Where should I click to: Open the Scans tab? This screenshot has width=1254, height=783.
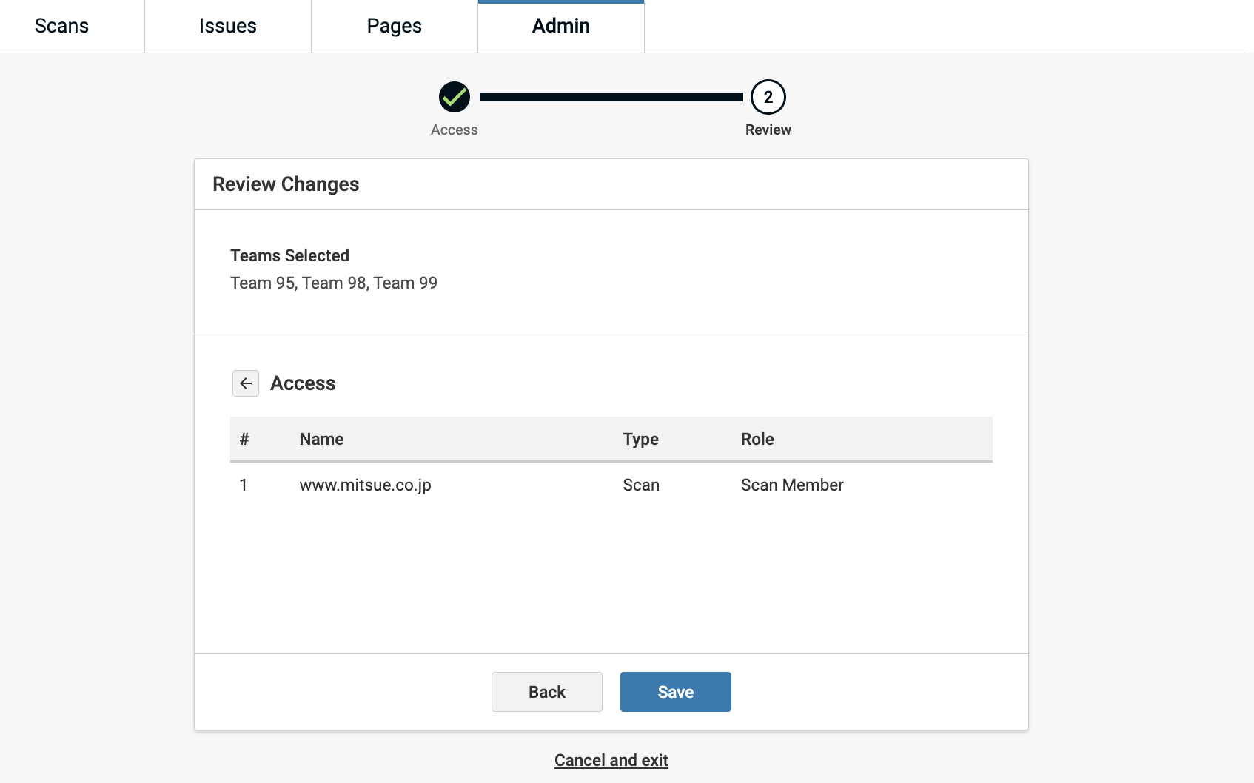pyautogui.click(x=61, y=26)
